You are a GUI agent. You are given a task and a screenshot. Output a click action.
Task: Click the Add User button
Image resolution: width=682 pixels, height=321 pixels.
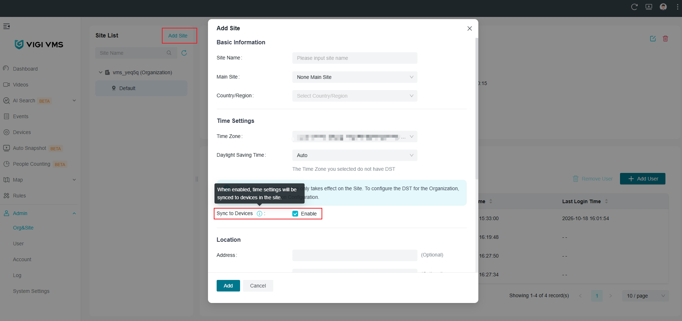[643, 179]
